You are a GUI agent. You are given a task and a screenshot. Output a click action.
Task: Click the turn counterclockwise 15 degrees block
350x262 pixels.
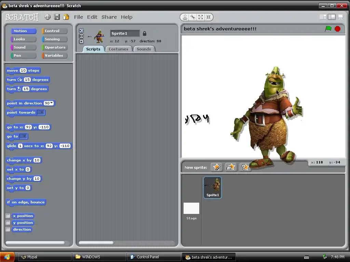click(27, 89)
